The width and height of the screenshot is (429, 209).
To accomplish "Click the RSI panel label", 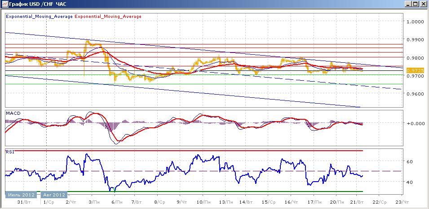I will pos(10,152).
